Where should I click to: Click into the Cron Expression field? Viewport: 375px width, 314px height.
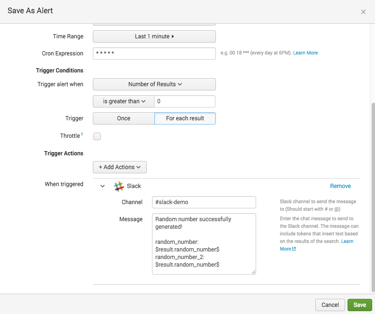tap(154, 54)
